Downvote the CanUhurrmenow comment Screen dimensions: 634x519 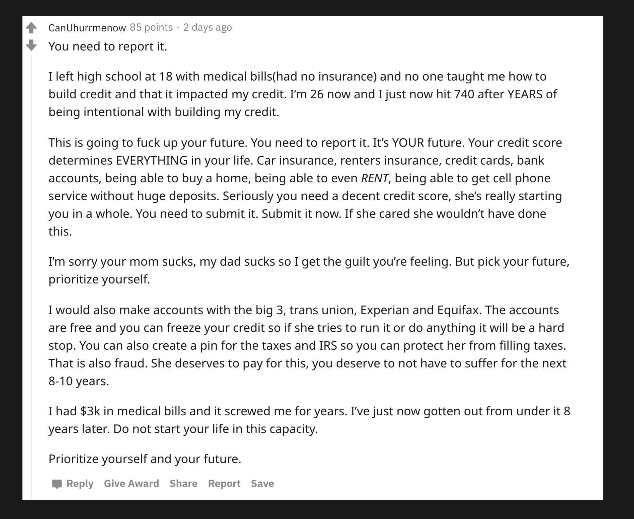click(31, 45)
